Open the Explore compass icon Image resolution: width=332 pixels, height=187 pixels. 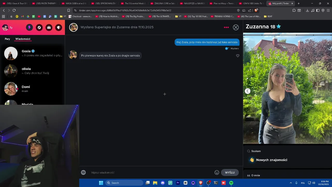pos(39,28)
